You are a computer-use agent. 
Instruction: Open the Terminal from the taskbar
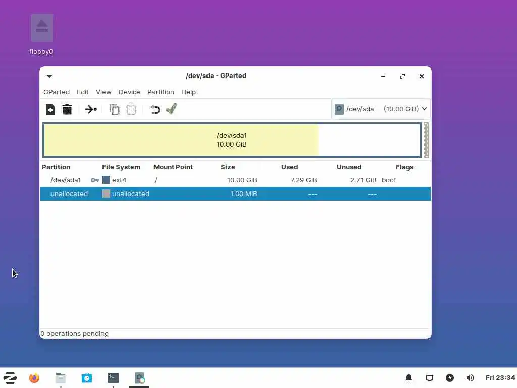pyautogui.click(x=113, y=378)
